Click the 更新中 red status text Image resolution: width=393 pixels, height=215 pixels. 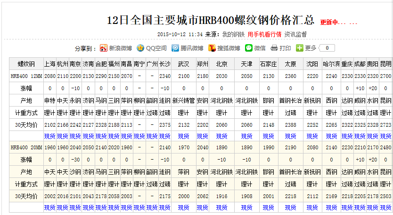pos(339,23)
